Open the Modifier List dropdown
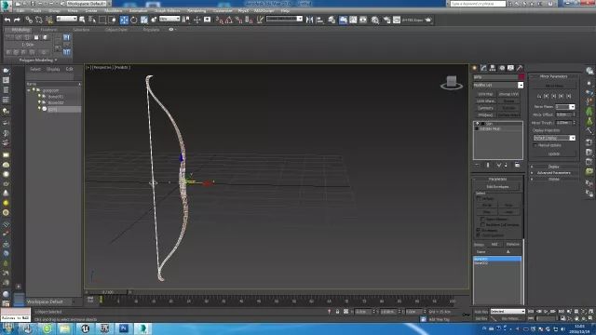 pyautogui.click(x=498, y=85)
